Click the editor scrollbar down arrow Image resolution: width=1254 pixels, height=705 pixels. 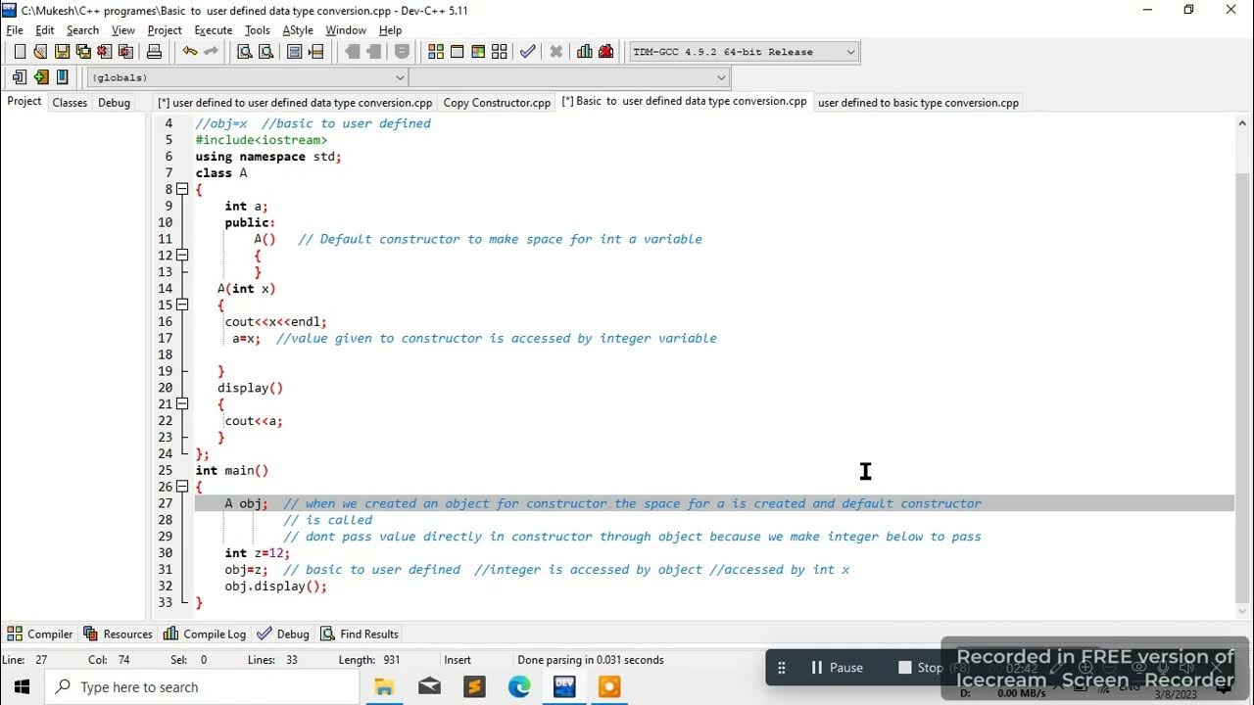pos(1243,611)
